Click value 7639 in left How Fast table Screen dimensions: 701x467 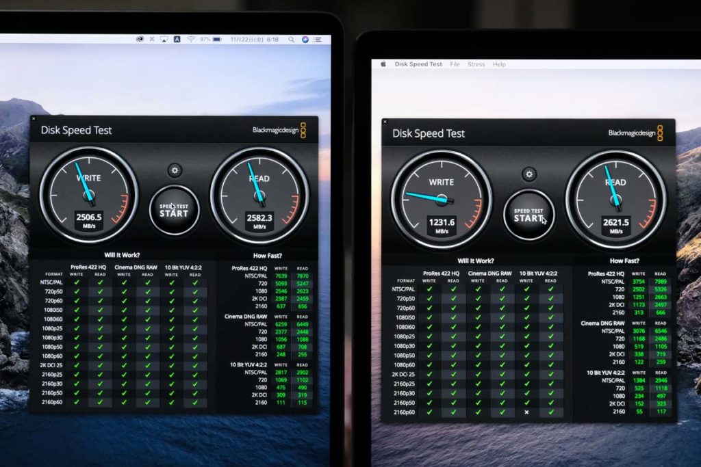281,276
